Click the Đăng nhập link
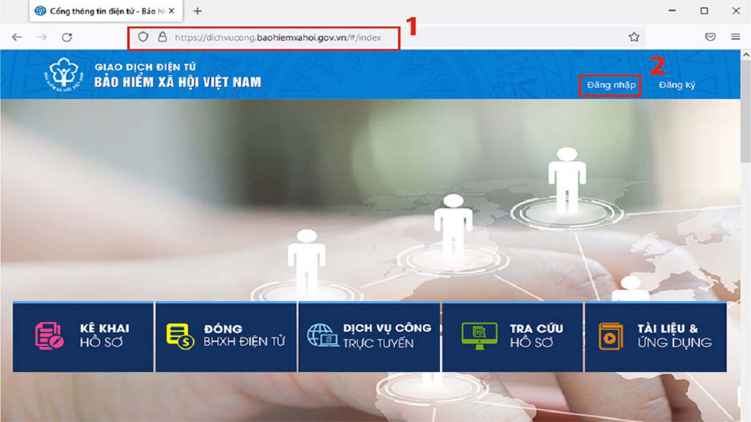 tap(610, 84)
